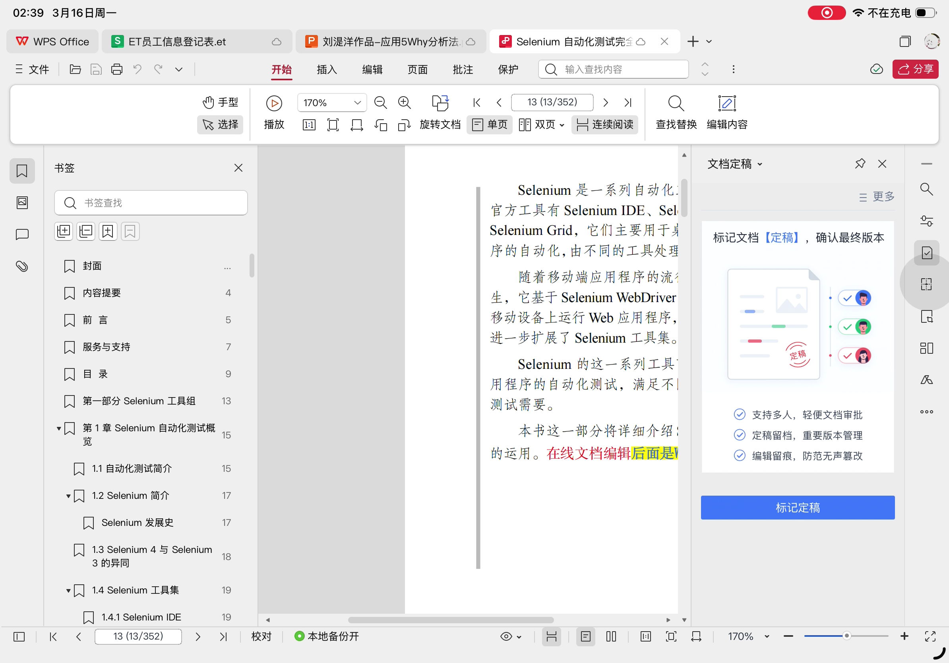Open the attachments paperclip panel
The image size is (949, 663).
pyautogui.click(x=22, y=266)
